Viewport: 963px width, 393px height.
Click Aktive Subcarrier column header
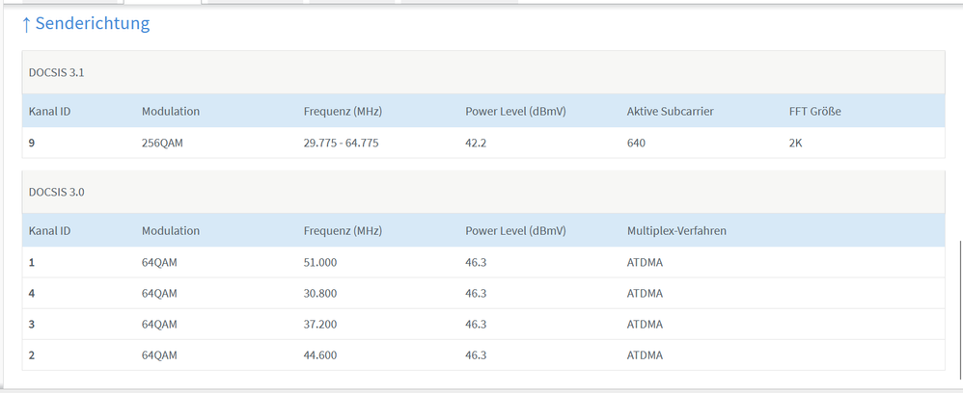click(x=670, y=112)
